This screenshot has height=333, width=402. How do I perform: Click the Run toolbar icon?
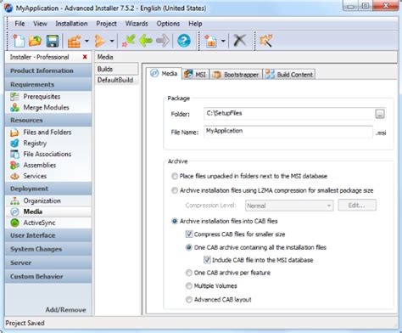coord(100,41)
